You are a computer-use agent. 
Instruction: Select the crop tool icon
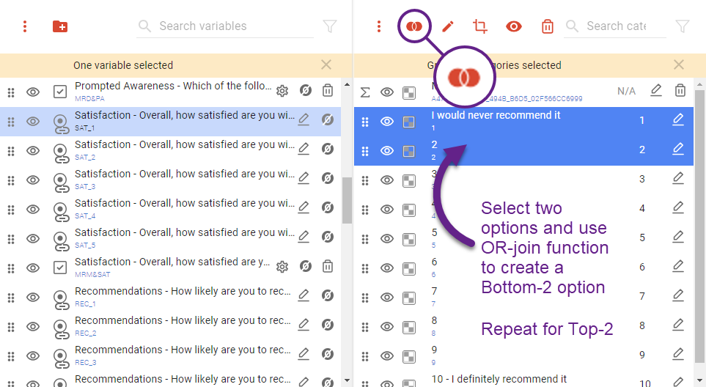pos(480,26)
